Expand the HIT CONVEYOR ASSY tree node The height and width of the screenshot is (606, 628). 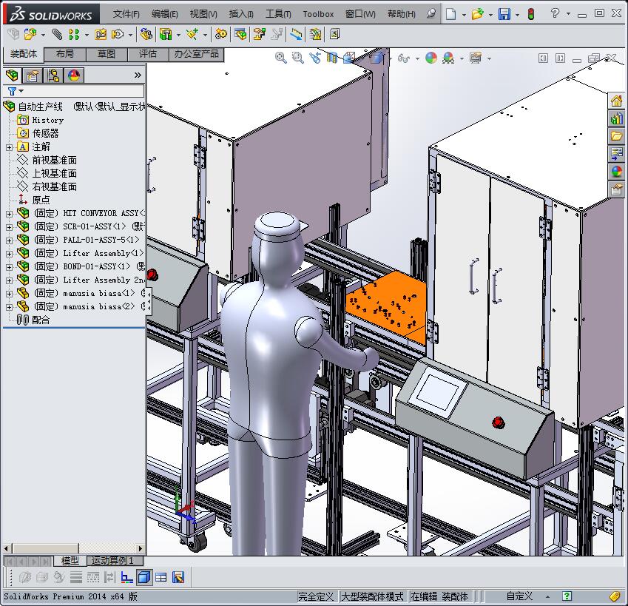[x=9, y=214]
